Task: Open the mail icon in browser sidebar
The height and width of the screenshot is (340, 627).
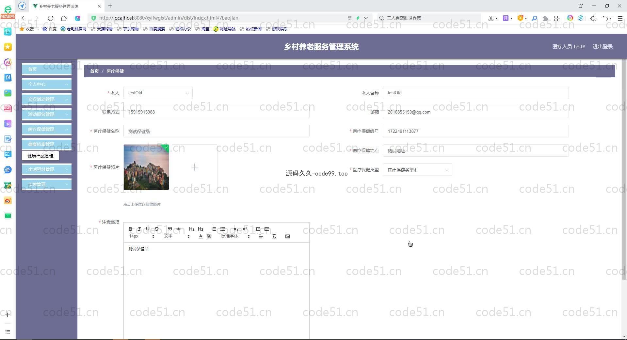Action: pyautogui.click(x=8, y=216)
